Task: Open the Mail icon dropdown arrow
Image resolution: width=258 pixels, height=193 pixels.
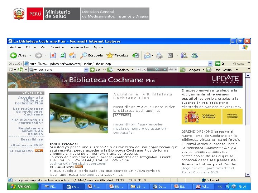Action: point(152,55)
